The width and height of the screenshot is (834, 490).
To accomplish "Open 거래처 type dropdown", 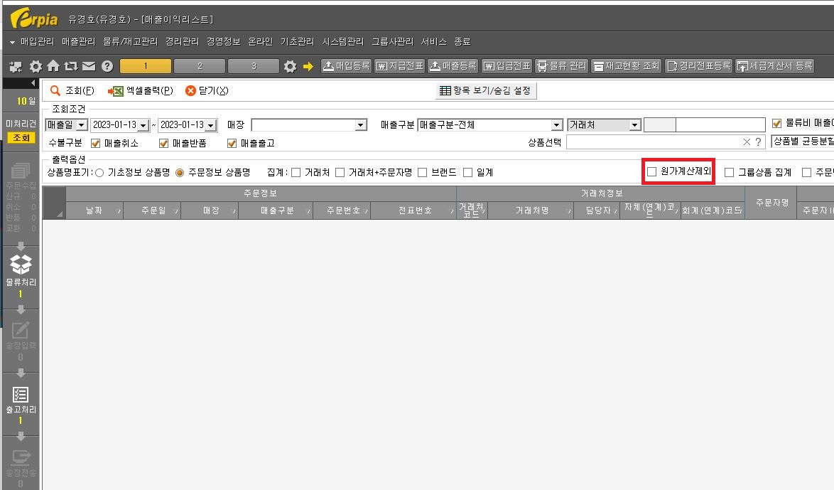I will (x=634, y=125).
